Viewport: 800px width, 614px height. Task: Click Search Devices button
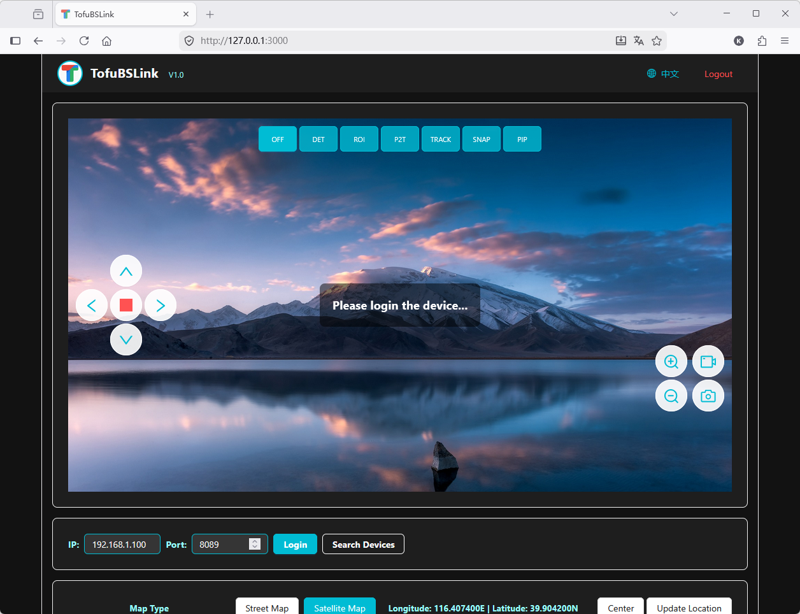point(363,545)
